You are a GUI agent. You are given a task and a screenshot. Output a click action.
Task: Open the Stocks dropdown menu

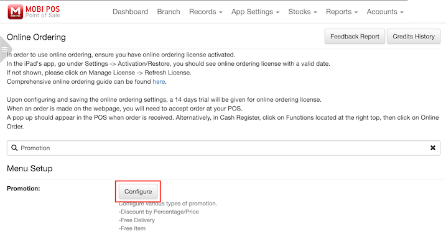[302, 12]
